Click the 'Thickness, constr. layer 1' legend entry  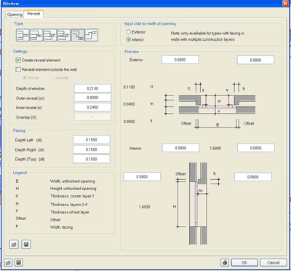(x=72, y=196)
